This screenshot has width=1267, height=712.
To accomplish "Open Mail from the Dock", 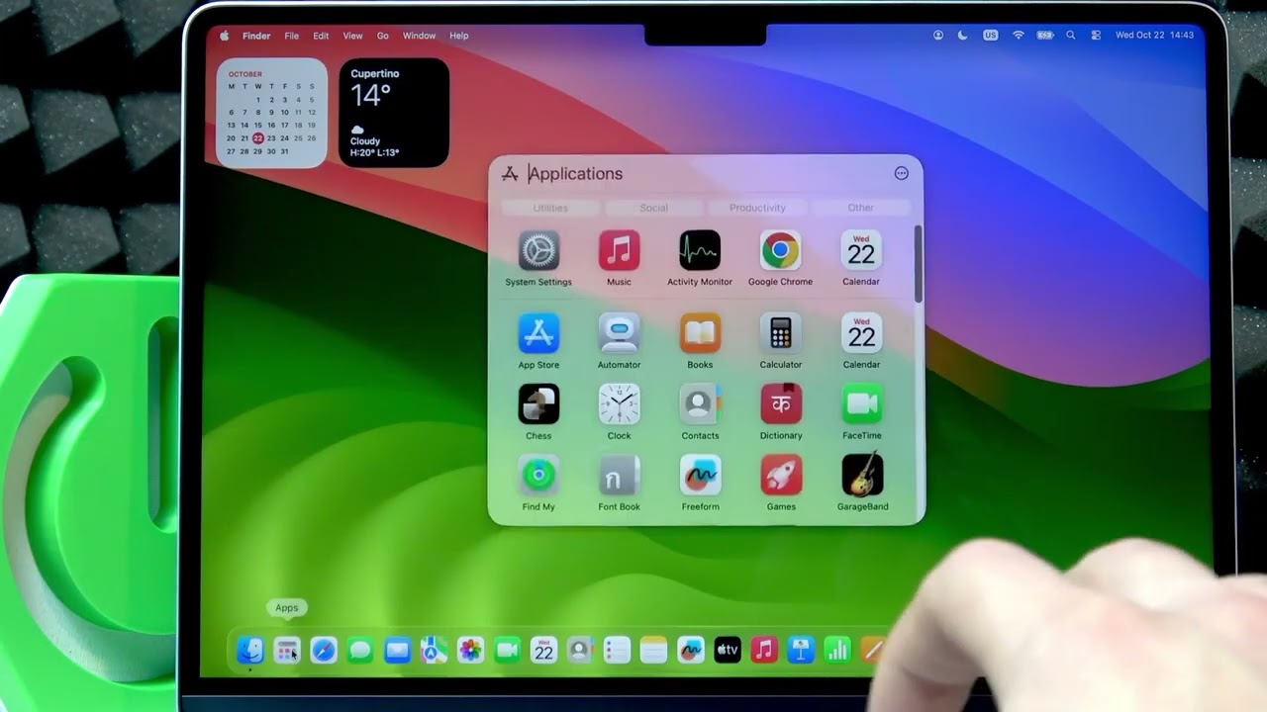I will click(x=397, y=650).
